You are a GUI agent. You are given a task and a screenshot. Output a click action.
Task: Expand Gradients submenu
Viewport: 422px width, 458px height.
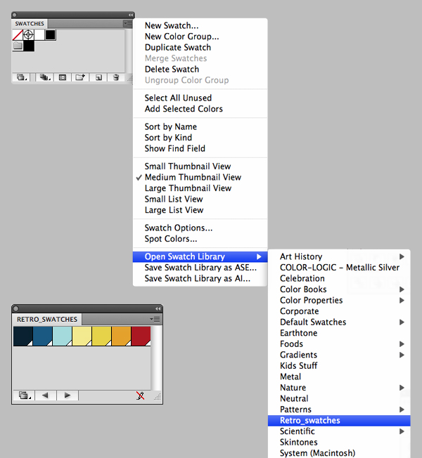pyautogui.click(x=339, y=355)
